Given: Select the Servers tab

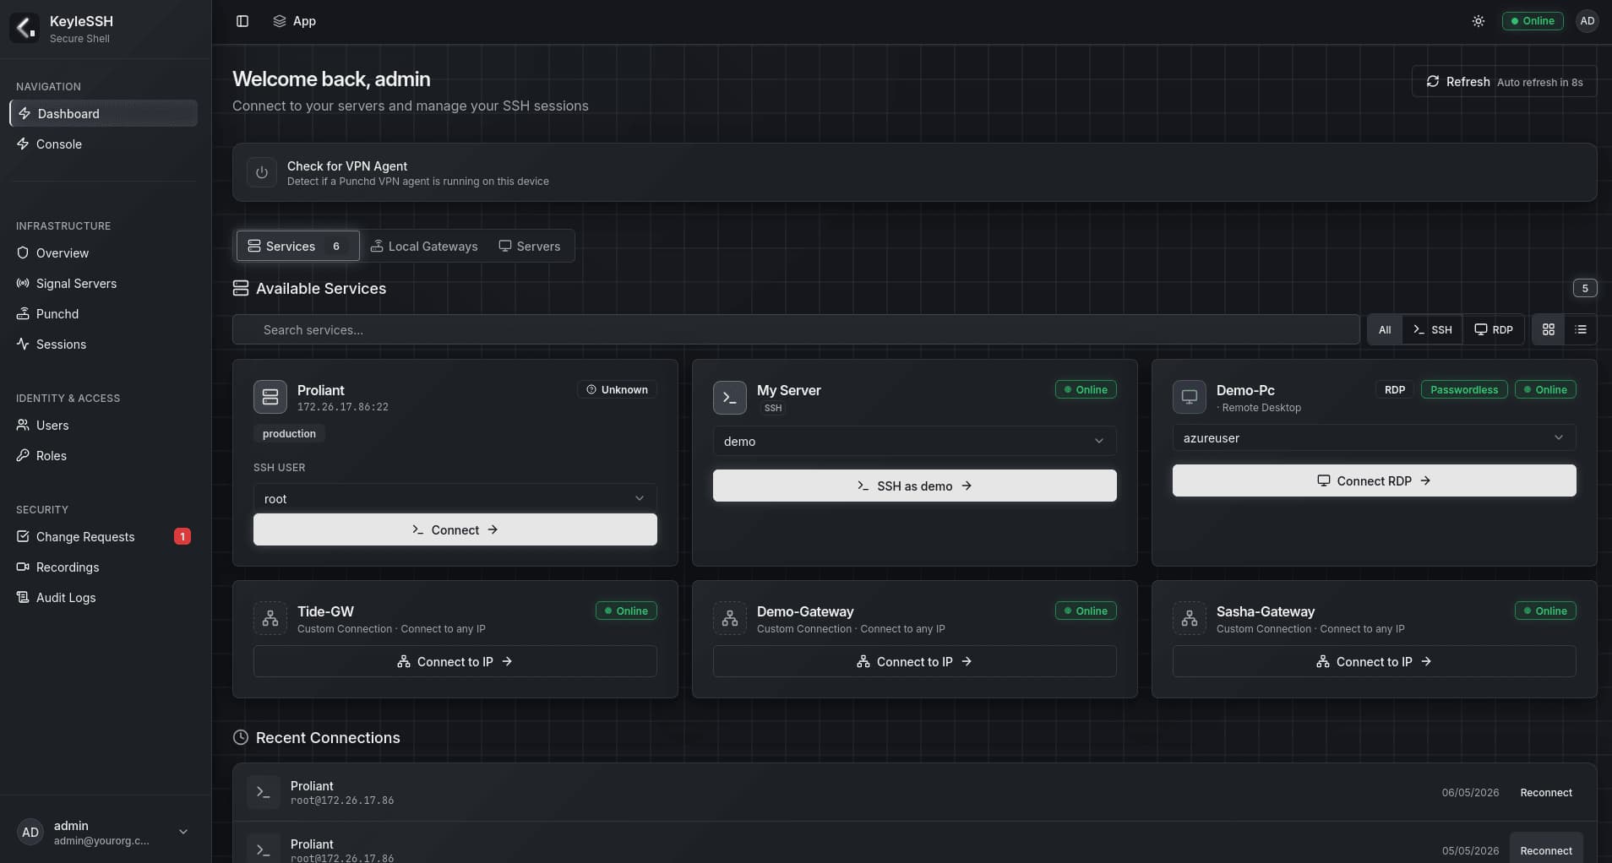Looking at the screenshot, I should click(530, 246).
